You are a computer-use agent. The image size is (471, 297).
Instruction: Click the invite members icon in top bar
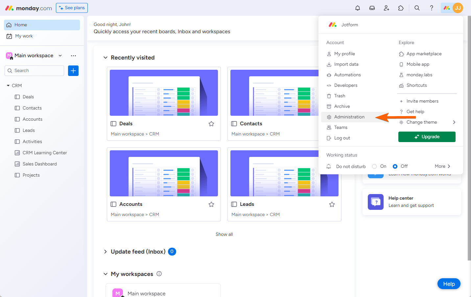point(387,8)
